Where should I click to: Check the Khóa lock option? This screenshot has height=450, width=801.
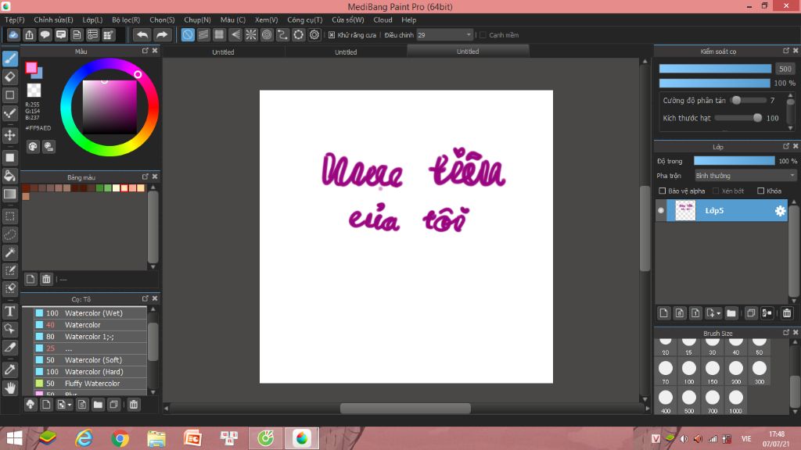(x=760, y=191)
